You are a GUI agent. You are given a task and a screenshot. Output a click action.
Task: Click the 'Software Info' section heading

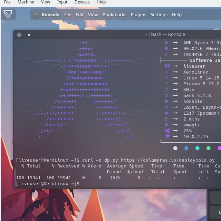[x=205, y=60]
